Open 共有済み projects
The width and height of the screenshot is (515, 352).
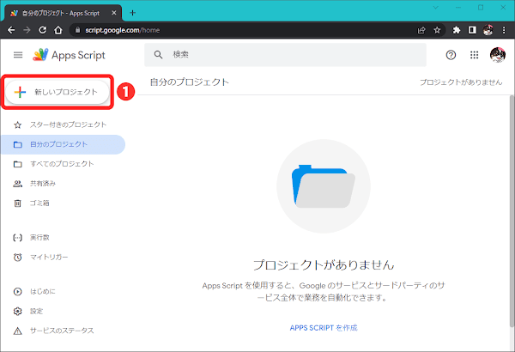(63, 184)
